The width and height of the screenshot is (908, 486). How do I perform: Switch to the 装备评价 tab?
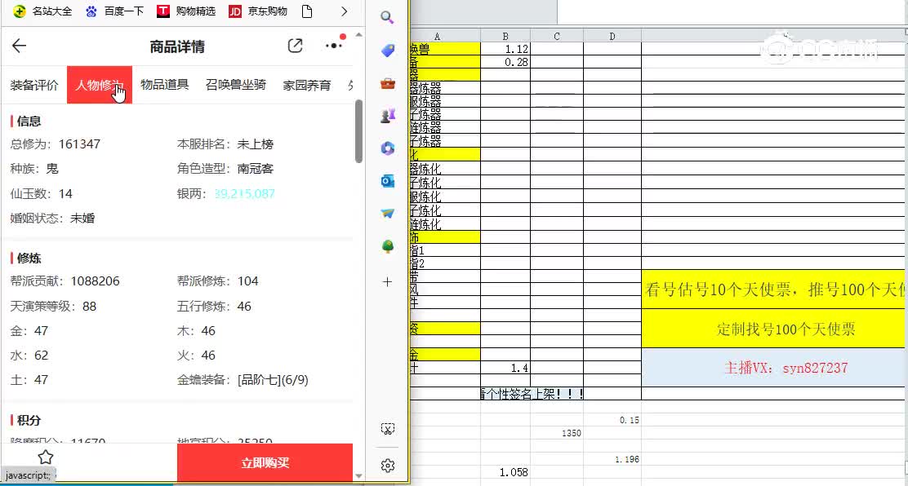[x=34, y=85]
